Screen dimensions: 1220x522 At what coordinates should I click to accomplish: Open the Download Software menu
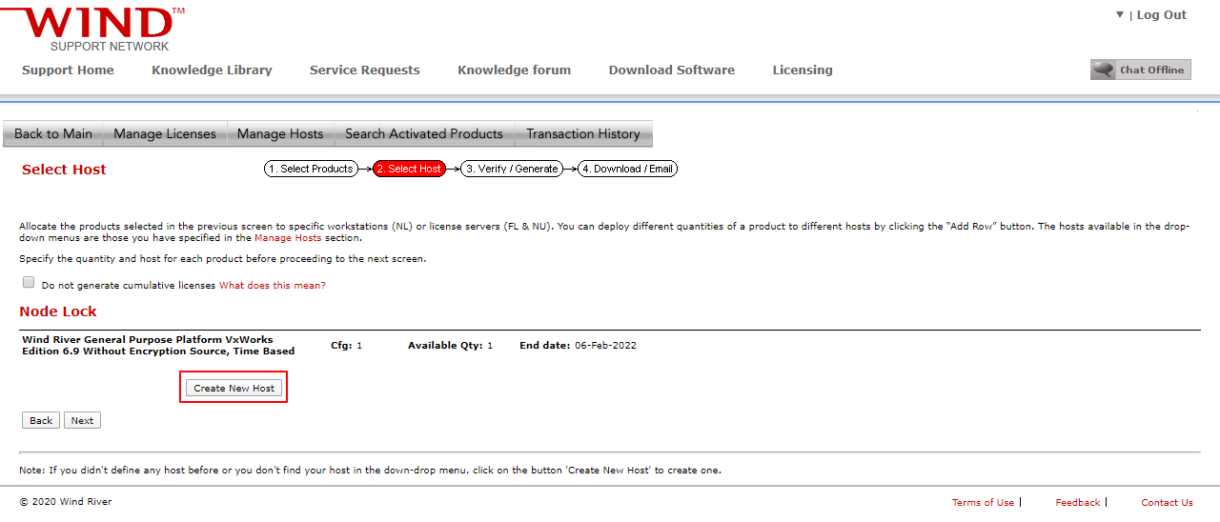[672, 70]
